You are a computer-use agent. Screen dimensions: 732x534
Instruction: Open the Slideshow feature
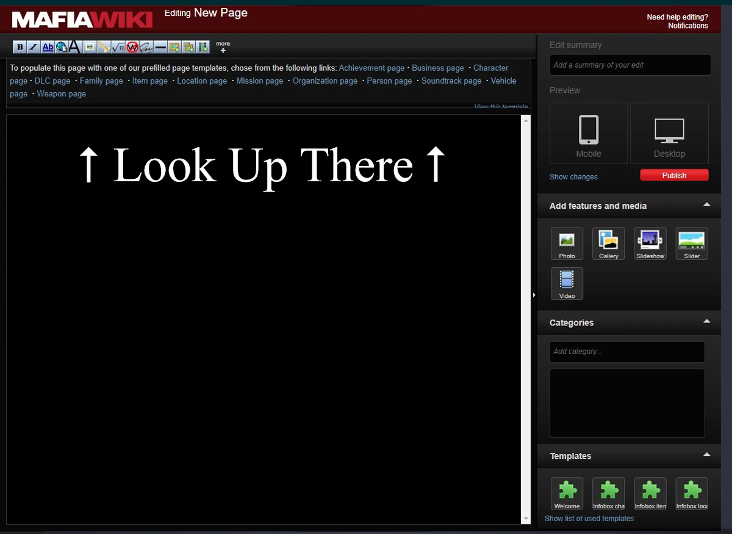click(x=650, y=244)
